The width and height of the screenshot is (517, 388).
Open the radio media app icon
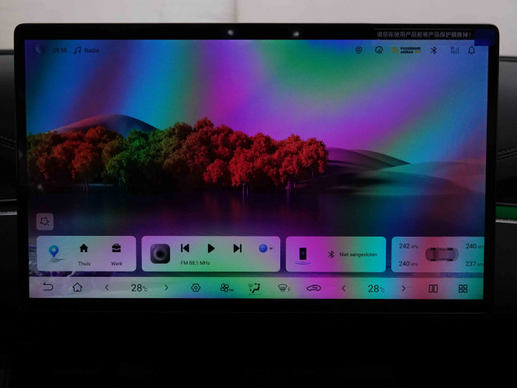point(160,252)
